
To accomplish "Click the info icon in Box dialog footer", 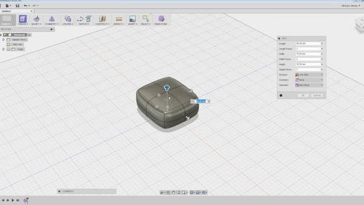I will 281,95.
